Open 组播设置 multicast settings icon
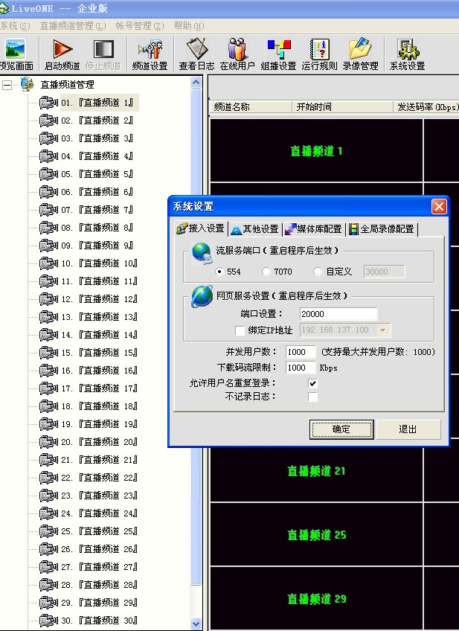The width and height of the screenshot is (459, 631). click(x=278, y=54)
